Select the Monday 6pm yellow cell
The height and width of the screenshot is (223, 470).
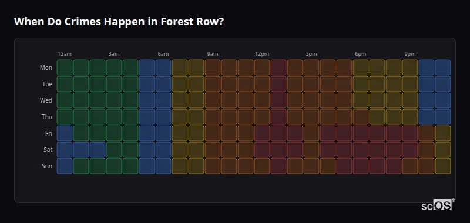pos(361,67)
